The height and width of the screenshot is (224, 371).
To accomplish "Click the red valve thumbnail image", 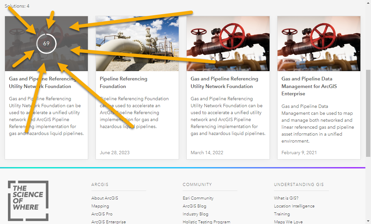I will click(x=228, y=43).
